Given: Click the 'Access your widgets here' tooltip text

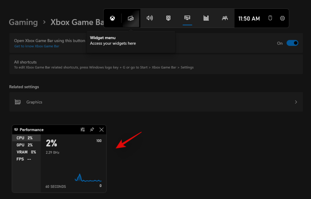Looking at the screenshot, I should (x=113, y=43).
